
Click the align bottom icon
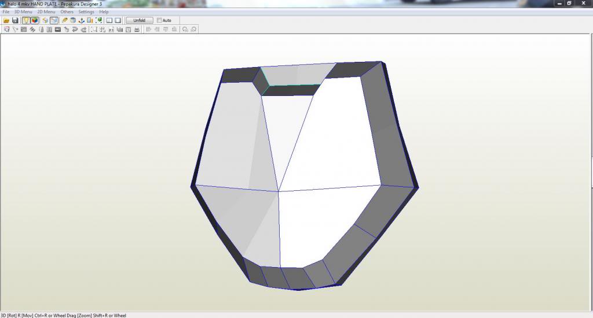[174, 29]
